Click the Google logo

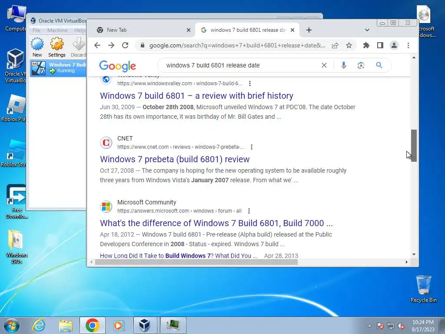(117, 66)
